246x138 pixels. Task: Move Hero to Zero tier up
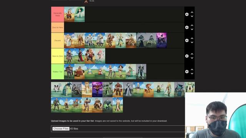point(192,54)
